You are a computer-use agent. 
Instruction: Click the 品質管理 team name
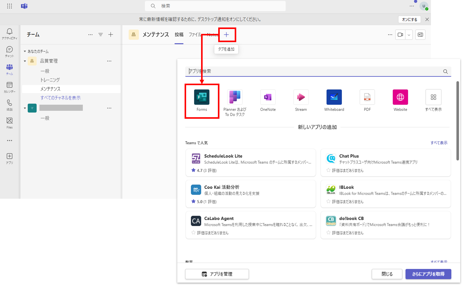click(49, 61)
